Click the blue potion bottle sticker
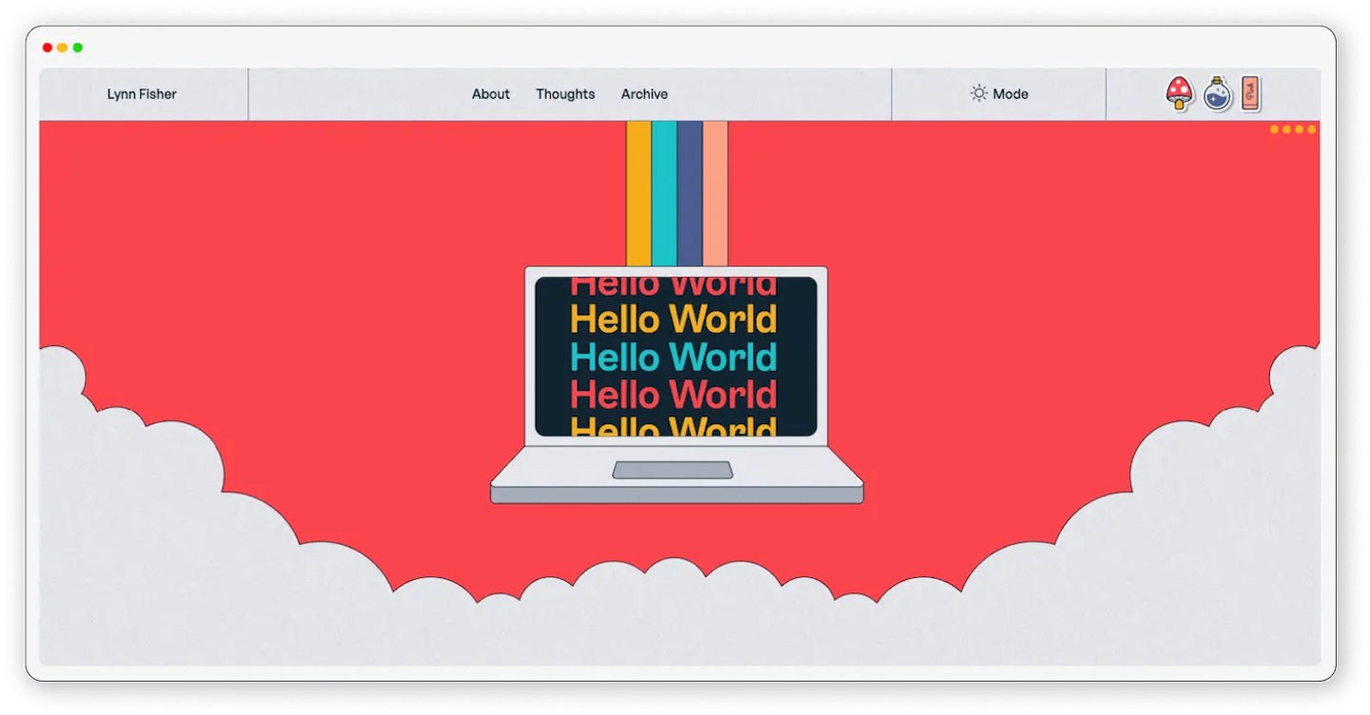 click(x=1217, y=93)
